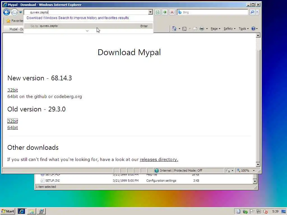Open the Home button dropdown arrow

pyautogui.click(x=180, y=29)
